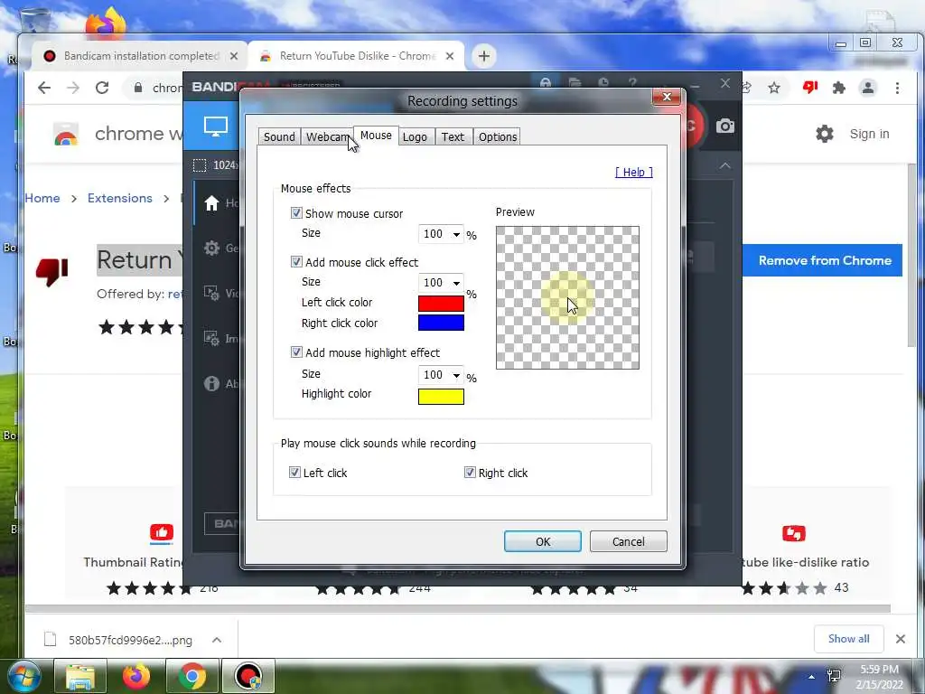Open the Options tab
This screenshot has width=925, height=694.
tap(498, 137)
